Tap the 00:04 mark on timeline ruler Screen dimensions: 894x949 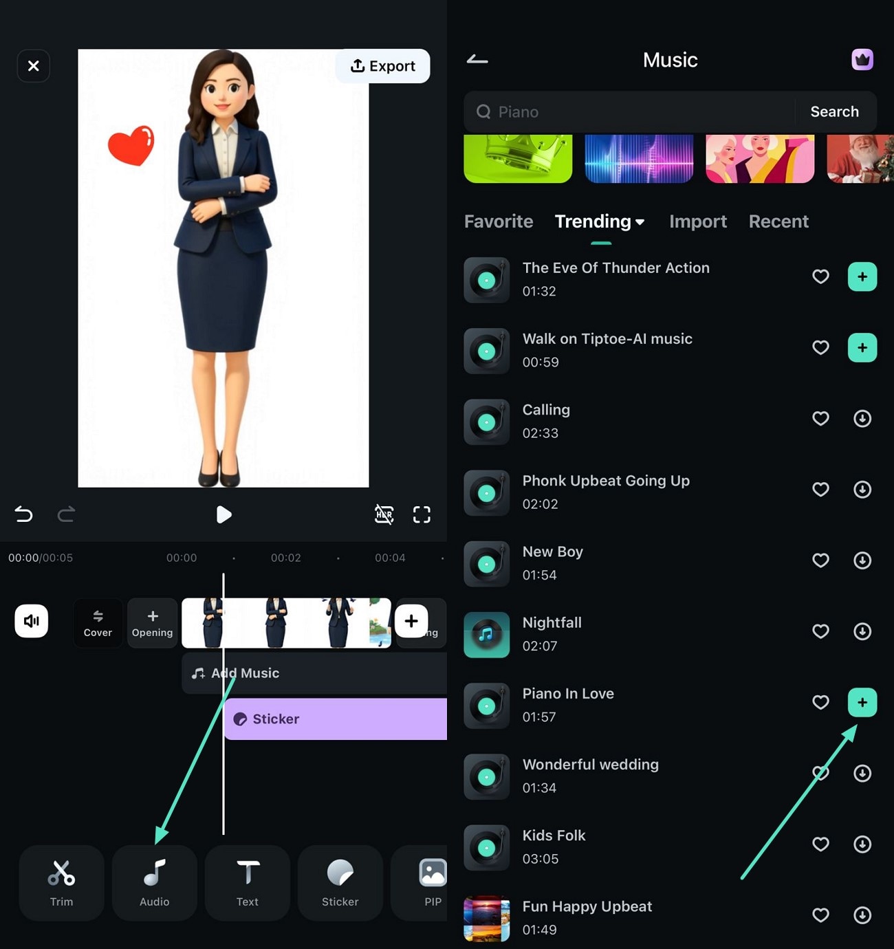click(390, 558)
